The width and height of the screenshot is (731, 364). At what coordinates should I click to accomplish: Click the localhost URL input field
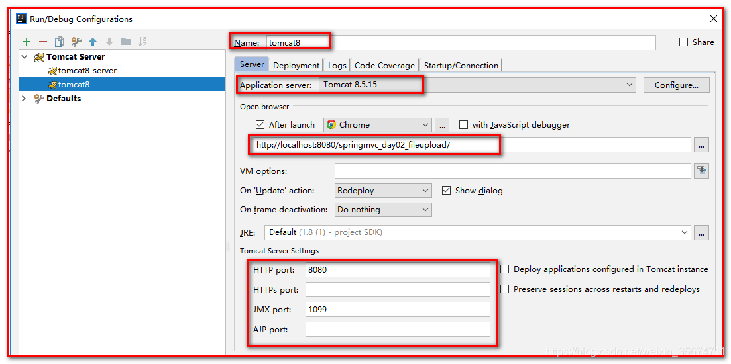471,145
